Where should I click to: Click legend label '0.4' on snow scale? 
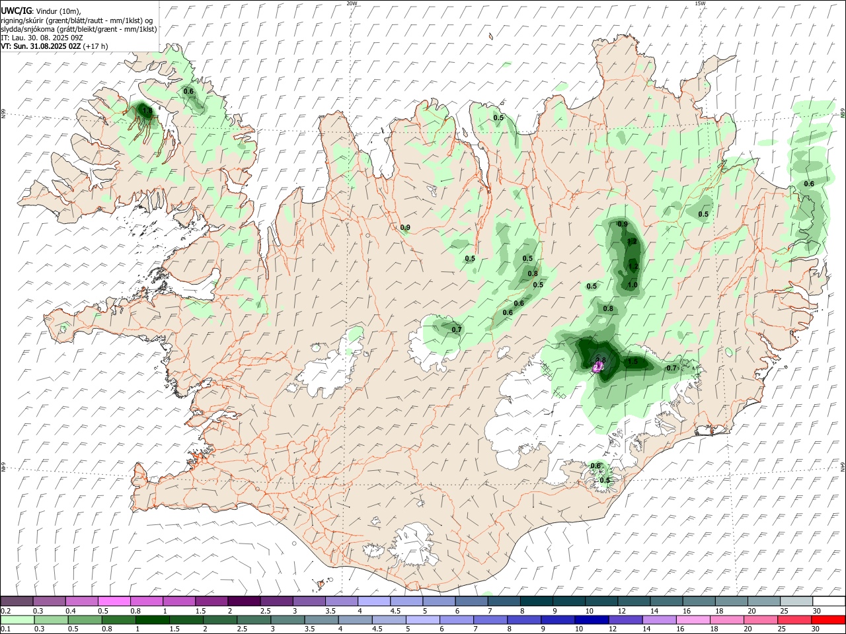click(71, 611)
